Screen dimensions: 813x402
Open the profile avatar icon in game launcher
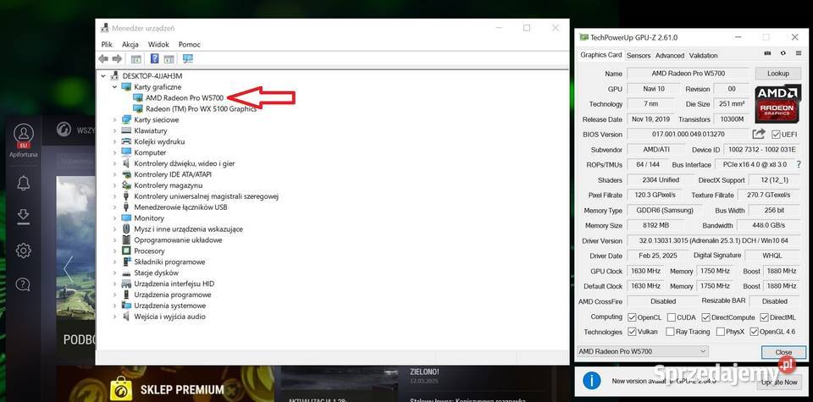[x=24, y=133]
